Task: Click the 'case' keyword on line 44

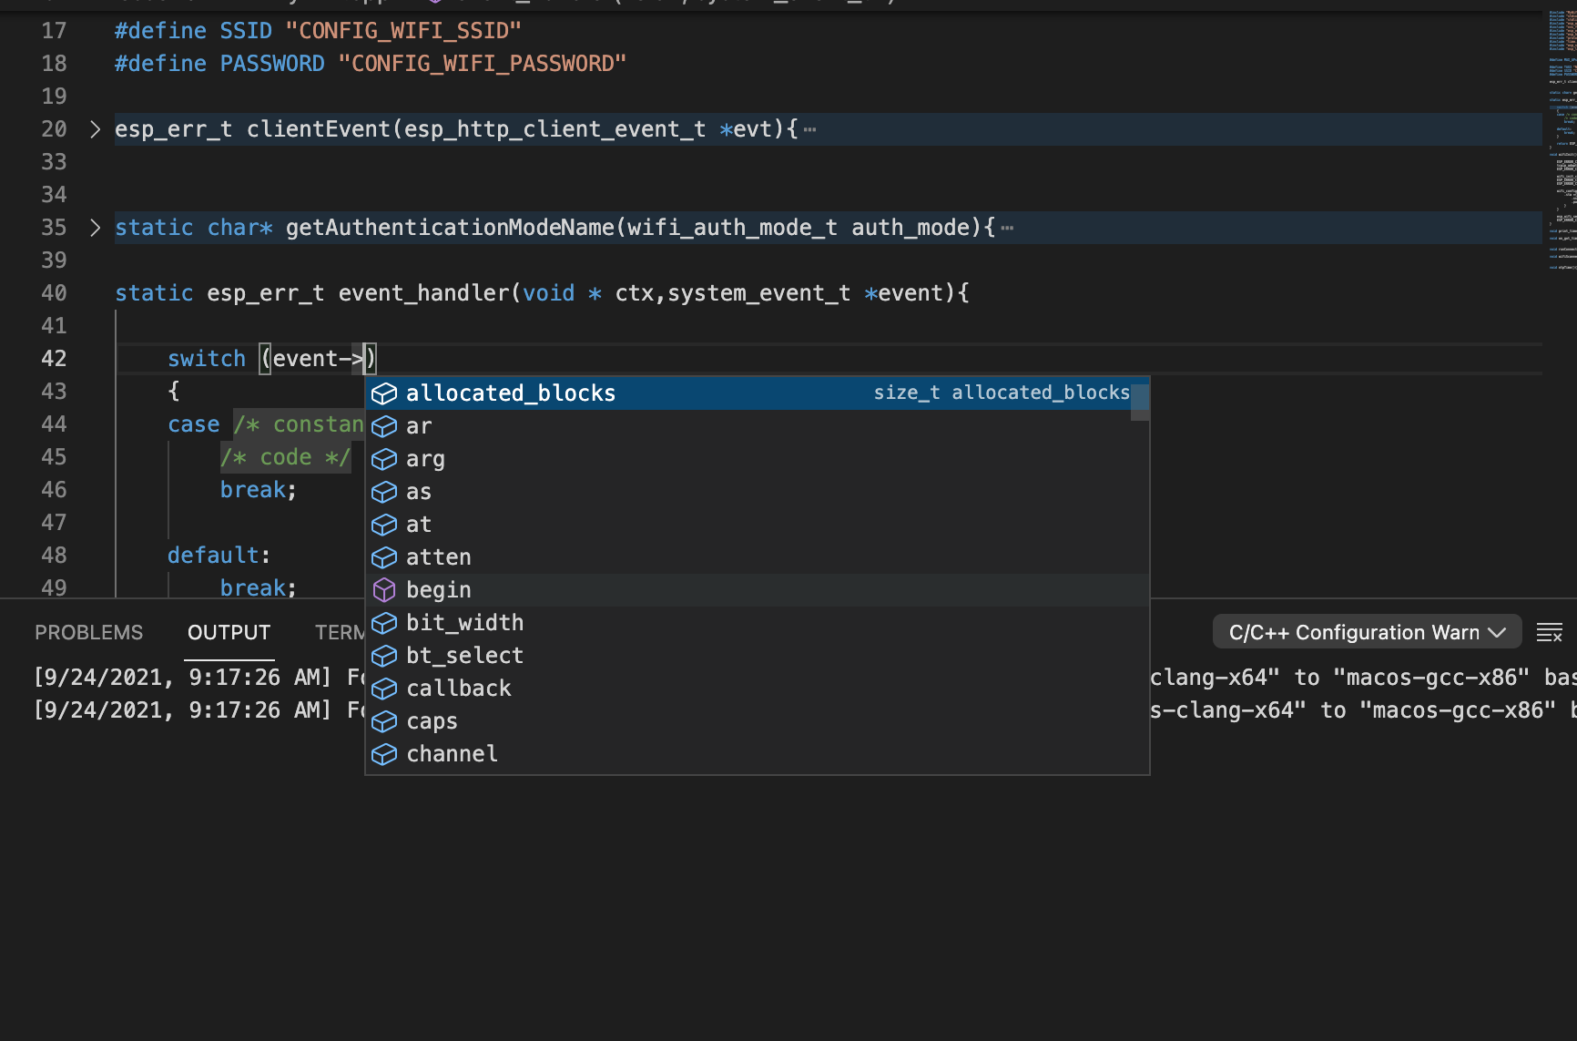Action: coord(194,424)
